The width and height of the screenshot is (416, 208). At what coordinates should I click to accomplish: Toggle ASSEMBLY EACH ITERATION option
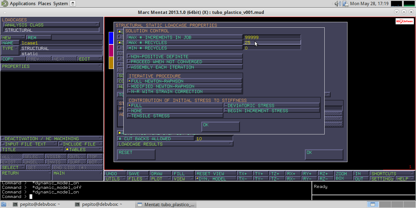pyautogui.click(x=185, y=67)
